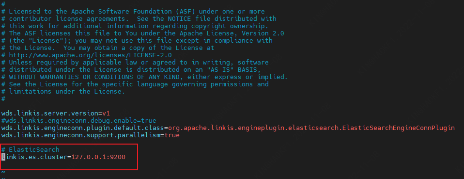Screen dimensions: 464x179
Task: Click the true value of parallelism
Action: [172, 135]
